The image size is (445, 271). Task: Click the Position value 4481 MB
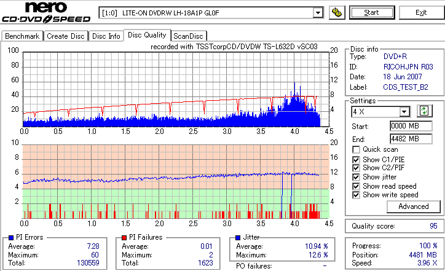[423, 255]
